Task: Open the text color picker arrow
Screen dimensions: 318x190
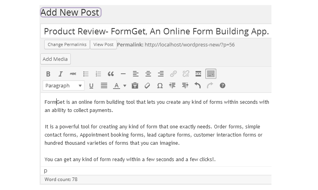Action: click(x=125, y=86)
